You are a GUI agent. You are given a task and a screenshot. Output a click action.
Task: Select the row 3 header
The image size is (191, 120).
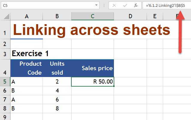point(5,54)
